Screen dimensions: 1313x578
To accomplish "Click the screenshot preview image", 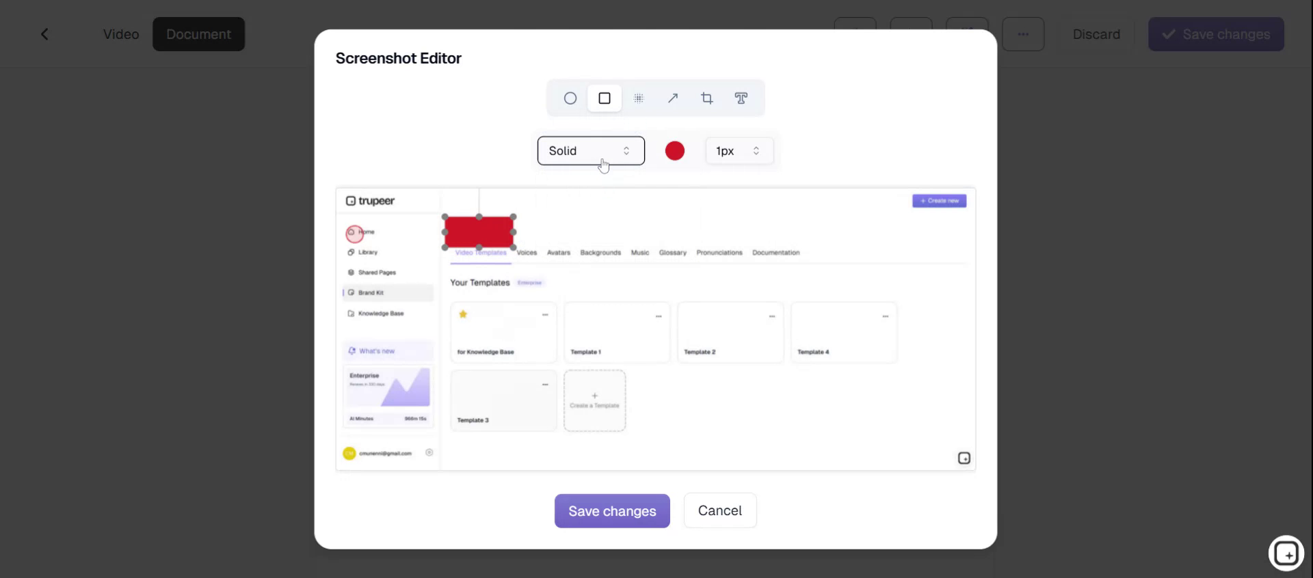I will 656,329.
